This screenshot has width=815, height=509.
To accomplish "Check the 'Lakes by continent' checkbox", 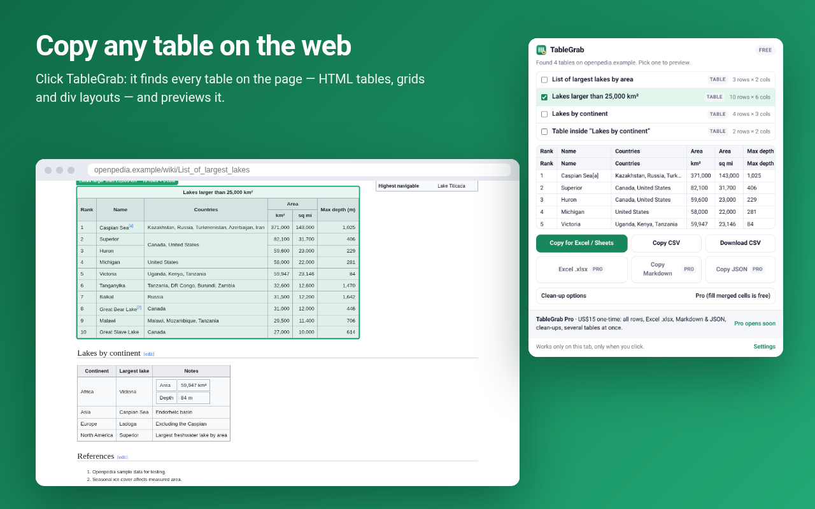I will [x=544, y=115].
